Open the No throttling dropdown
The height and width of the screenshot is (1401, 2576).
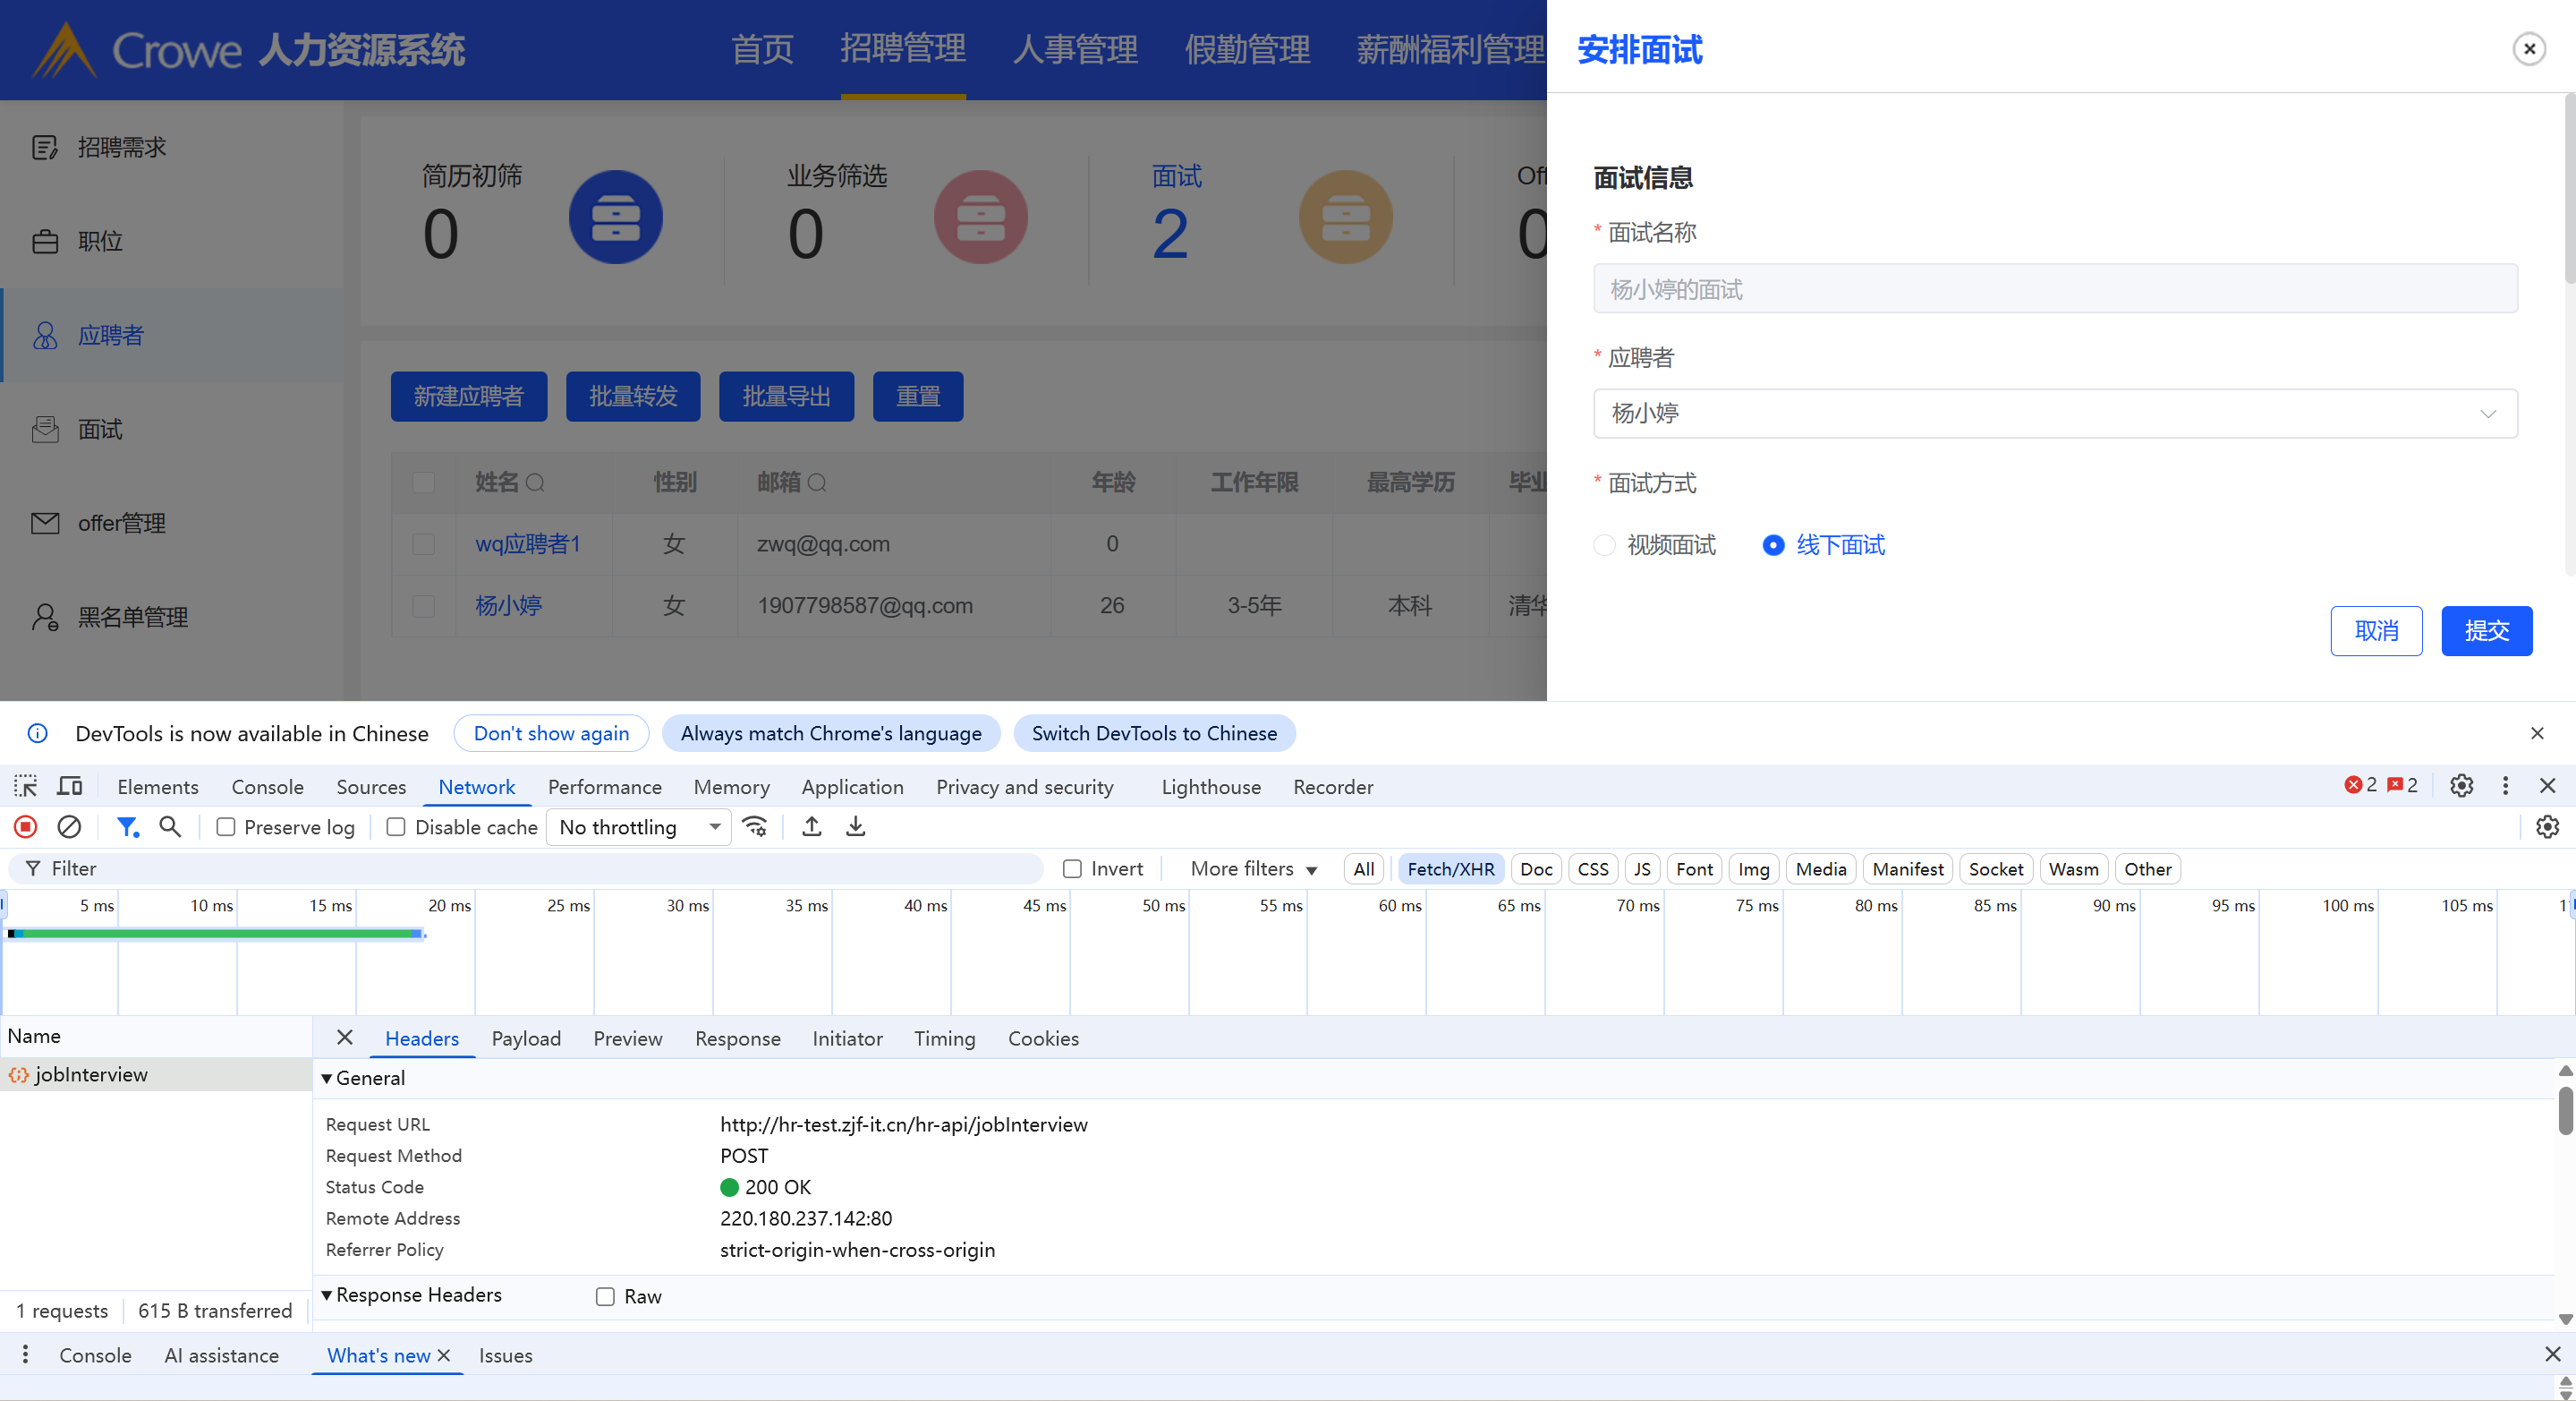(640, 827)
